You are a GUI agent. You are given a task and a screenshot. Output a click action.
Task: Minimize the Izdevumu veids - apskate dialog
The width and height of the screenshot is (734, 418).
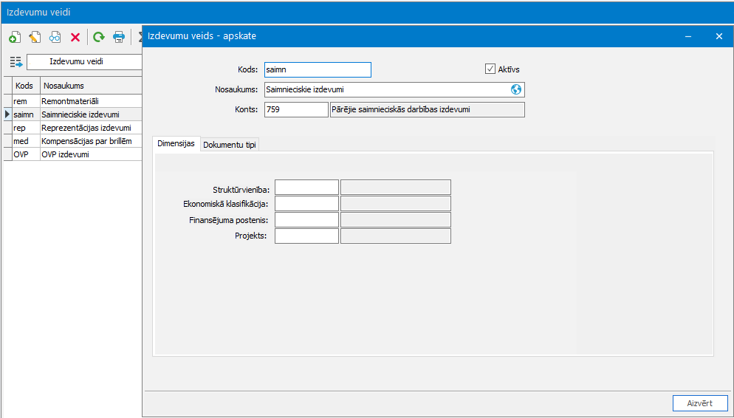coord(689,36)
